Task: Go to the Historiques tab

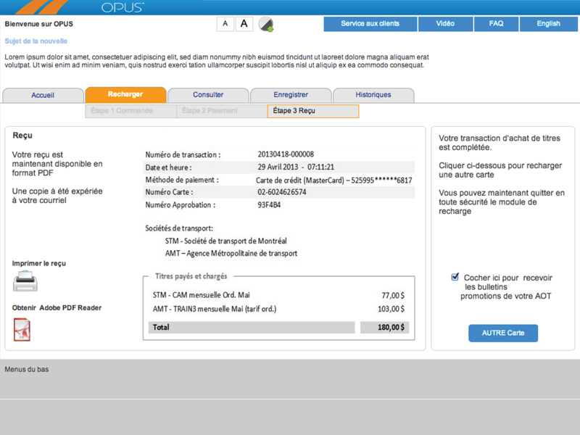Action: 373,95
